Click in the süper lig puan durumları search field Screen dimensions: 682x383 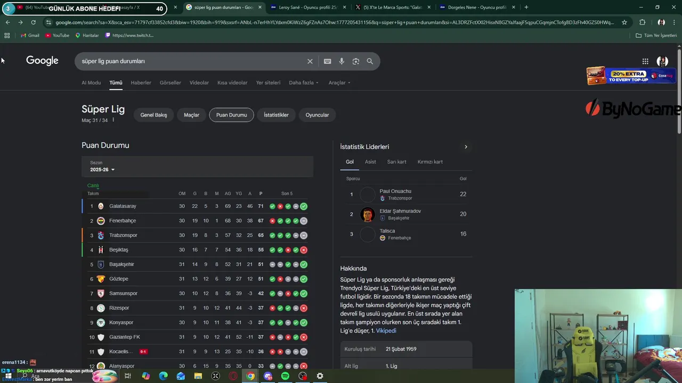coord(192,61)
